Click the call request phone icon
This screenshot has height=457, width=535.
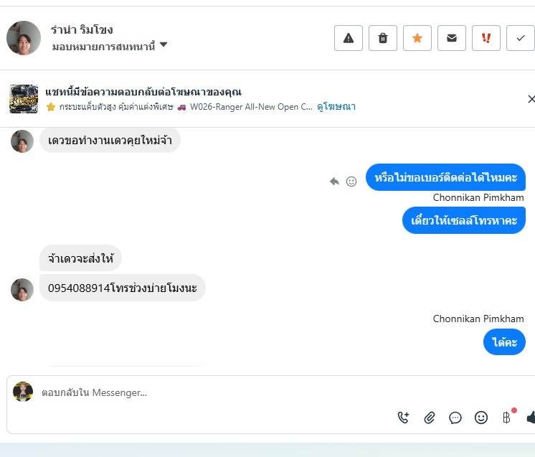pos(403,417)
